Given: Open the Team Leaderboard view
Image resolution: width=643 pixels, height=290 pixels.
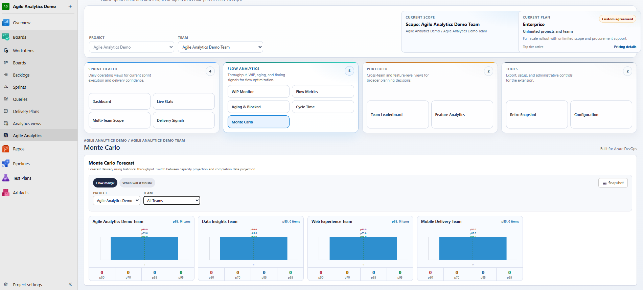Looking at the screenshot, I should [398, 115].
